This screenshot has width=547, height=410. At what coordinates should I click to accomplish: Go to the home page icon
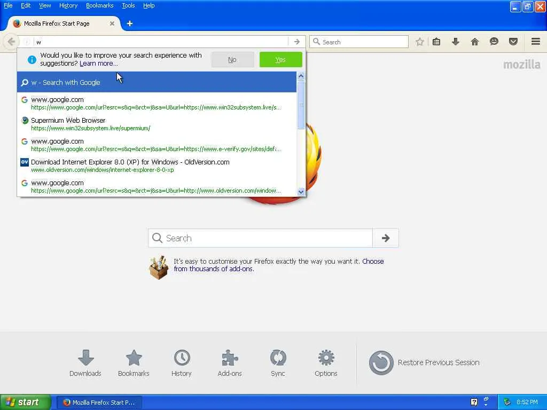(475, 42)
